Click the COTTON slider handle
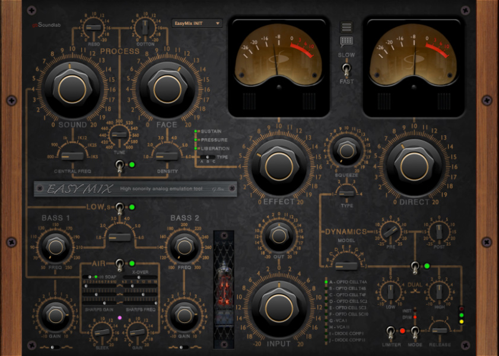 [x=145, y=28]
